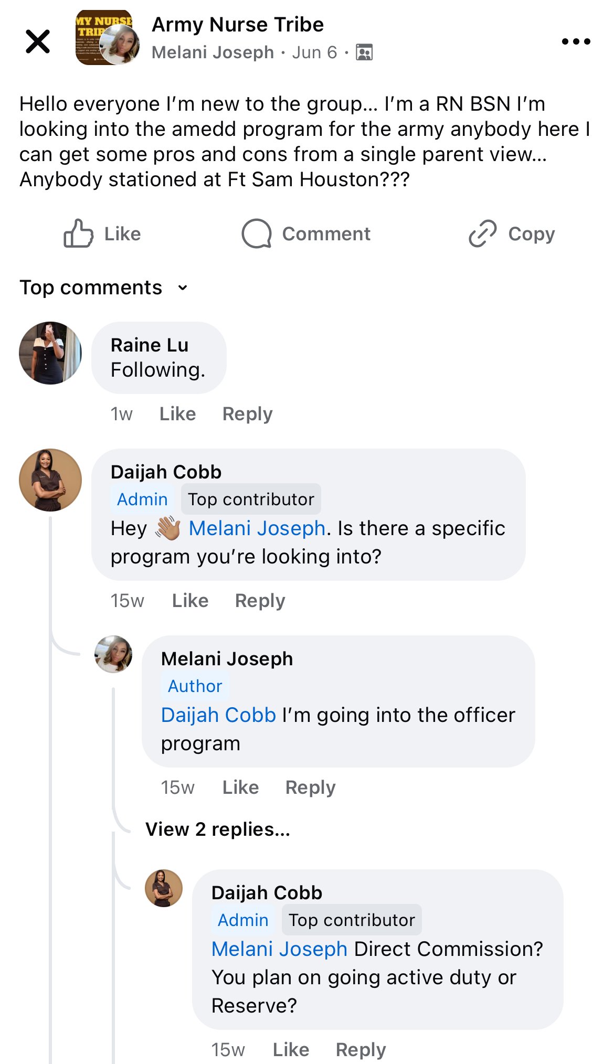614x1064 pixels.
Task: Open the Melani Joseph mention in Daijah's first comment
Action: (x=257, y=528)
